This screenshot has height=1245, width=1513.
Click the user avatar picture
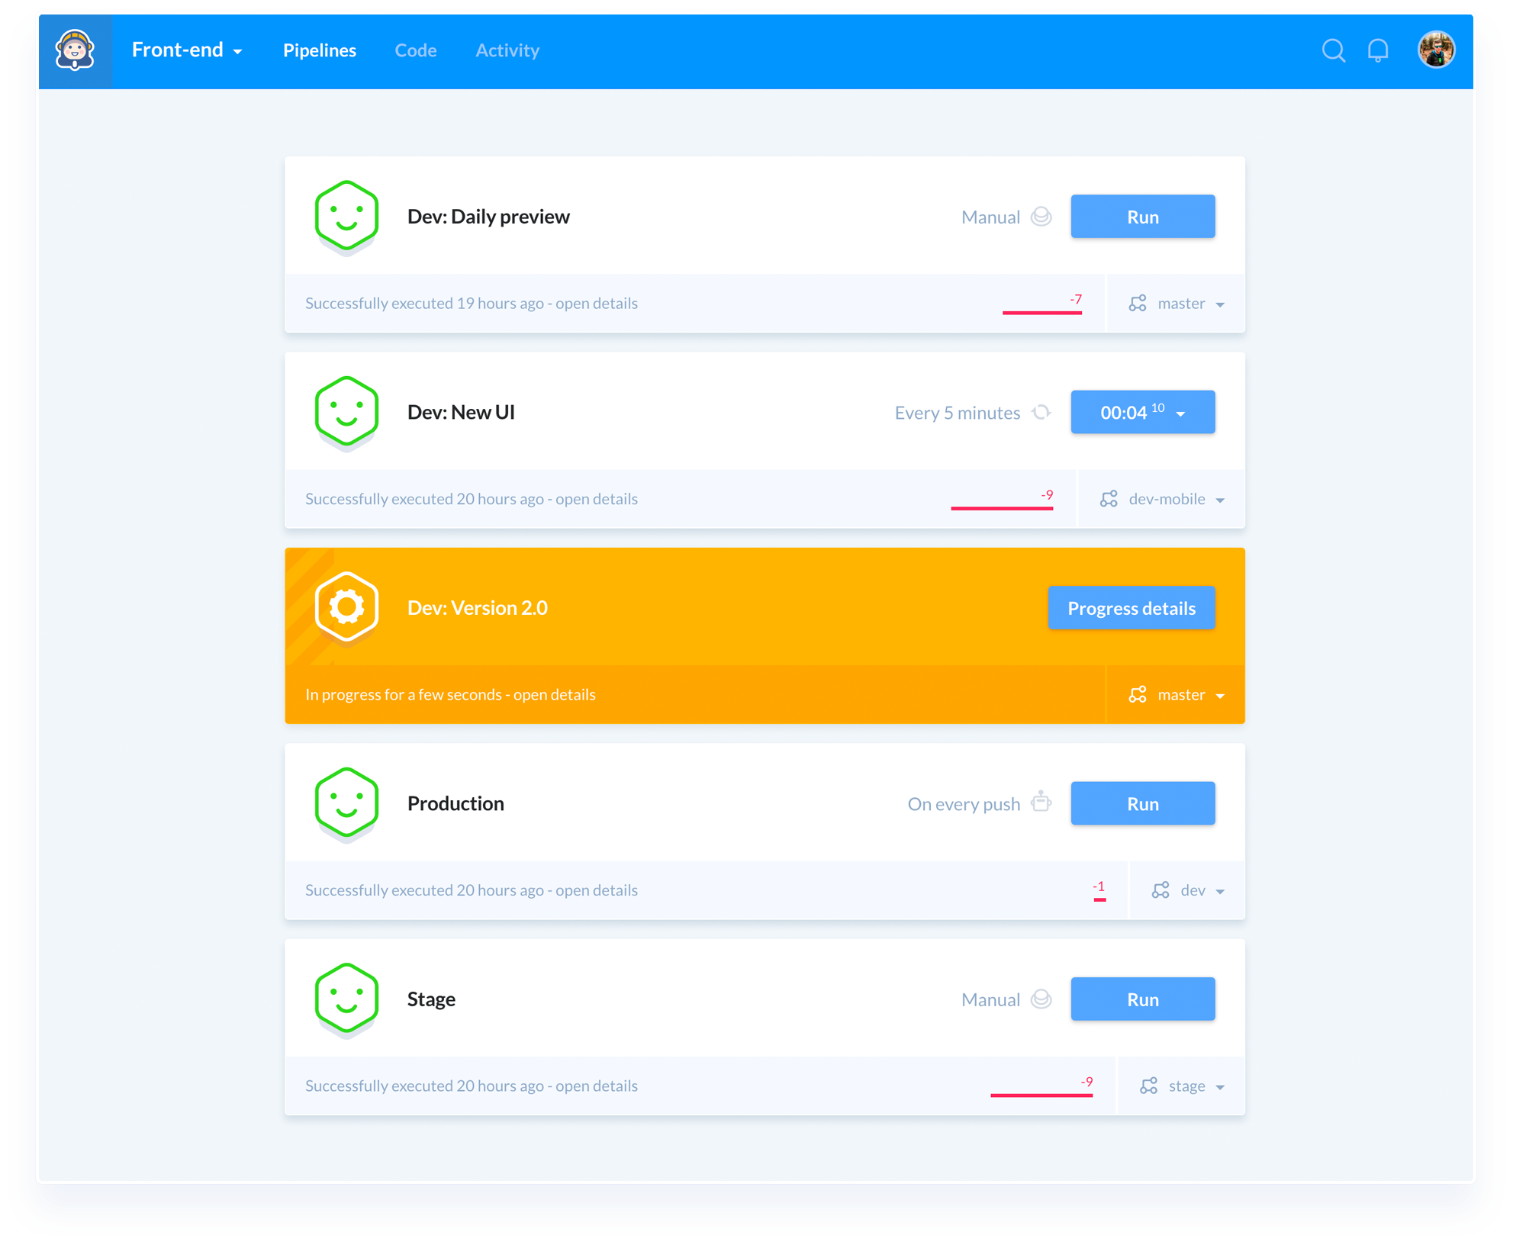click(x=1435, y=50)
